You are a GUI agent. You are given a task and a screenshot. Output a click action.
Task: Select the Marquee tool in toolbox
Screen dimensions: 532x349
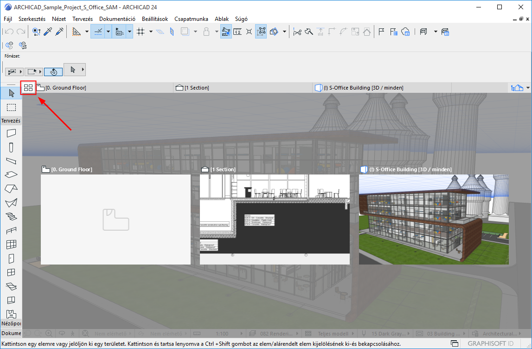pos(11,107)
